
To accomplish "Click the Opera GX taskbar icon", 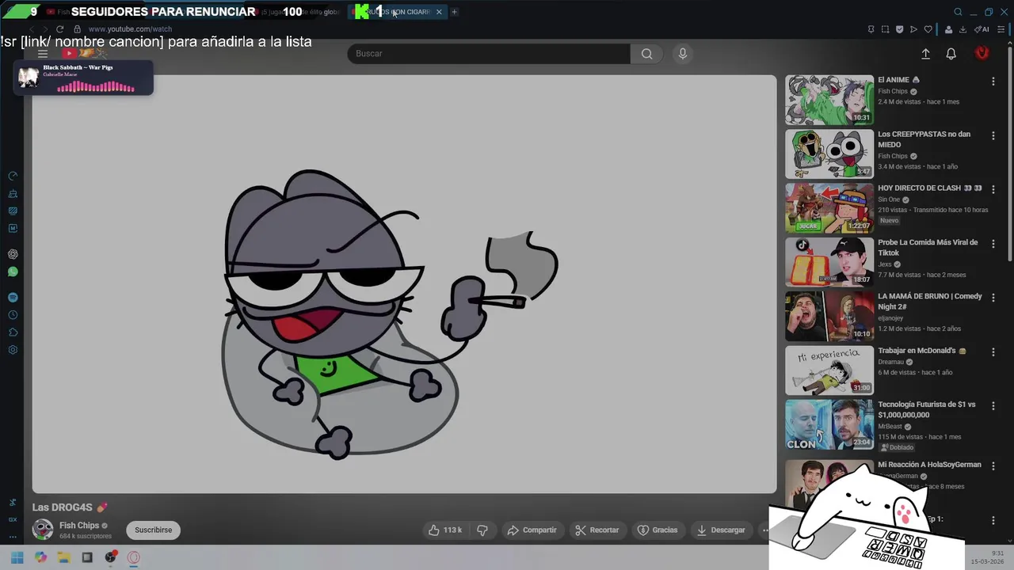I will [133, 557].
